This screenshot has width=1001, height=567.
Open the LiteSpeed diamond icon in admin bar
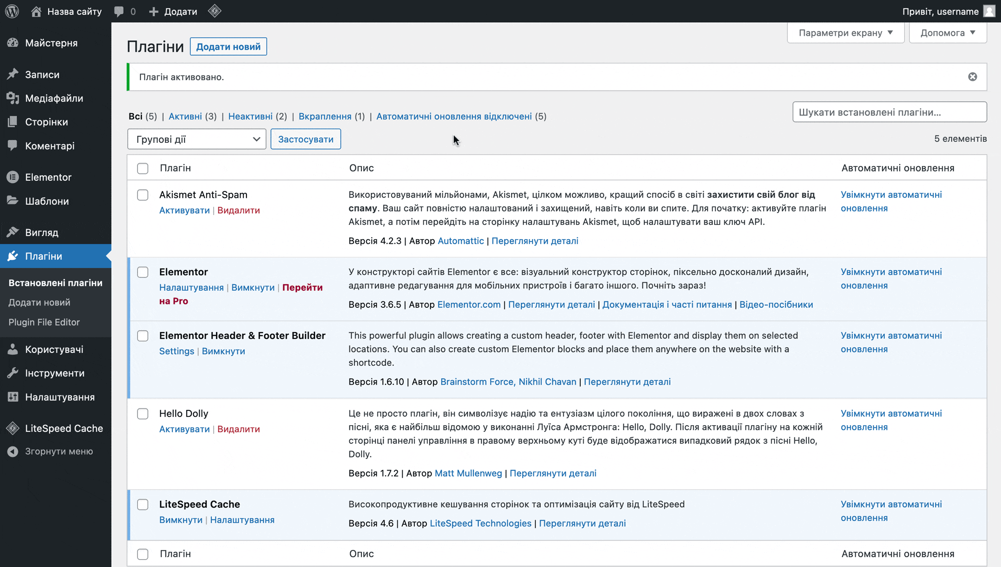click(x=215, y=11)
